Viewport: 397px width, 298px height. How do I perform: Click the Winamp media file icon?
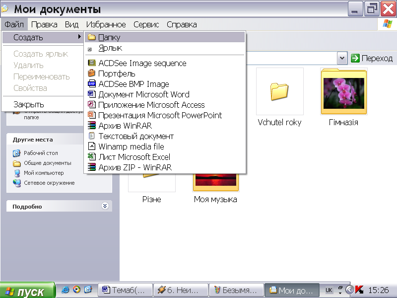coord(92,146)
